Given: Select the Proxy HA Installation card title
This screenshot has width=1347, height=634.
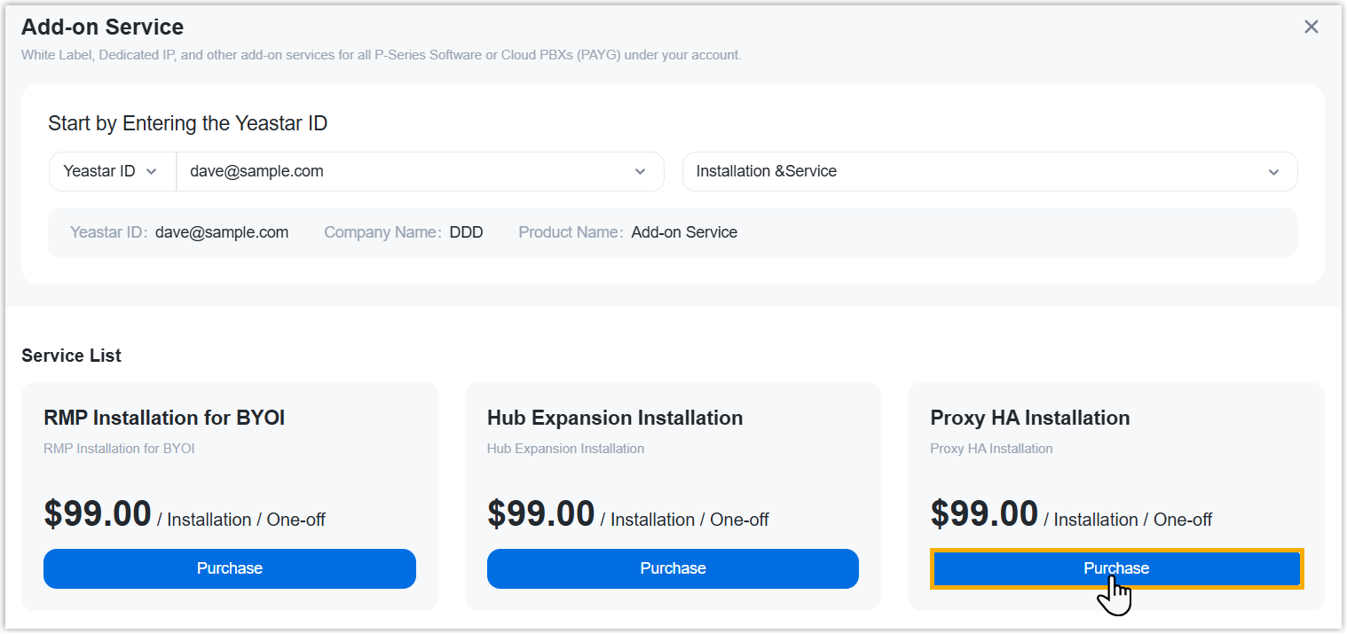Looking at the screenshot, I should coord(1029,418).
